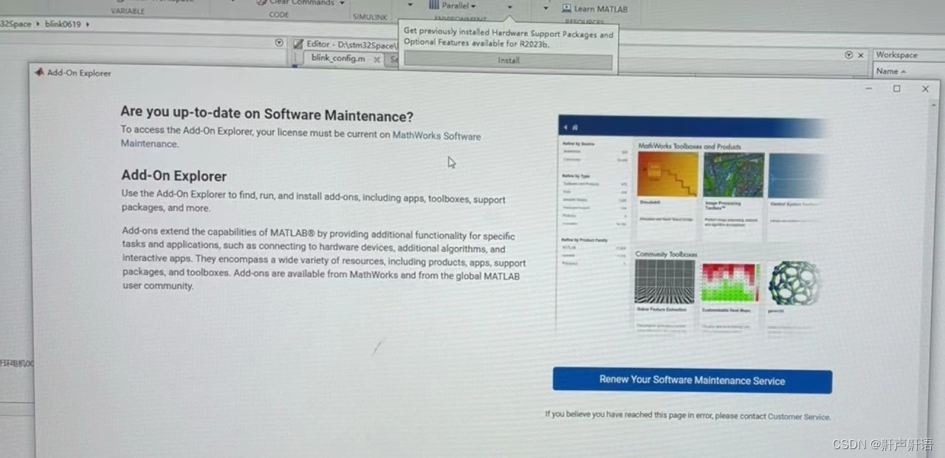Open the dropdown arrow left of Learn MATLAB
945x458 pixels.
tap(546, 8)
